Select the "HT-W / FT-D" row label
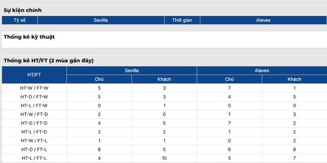This screenshot has height=163, width=327. [x=34, y=115]
